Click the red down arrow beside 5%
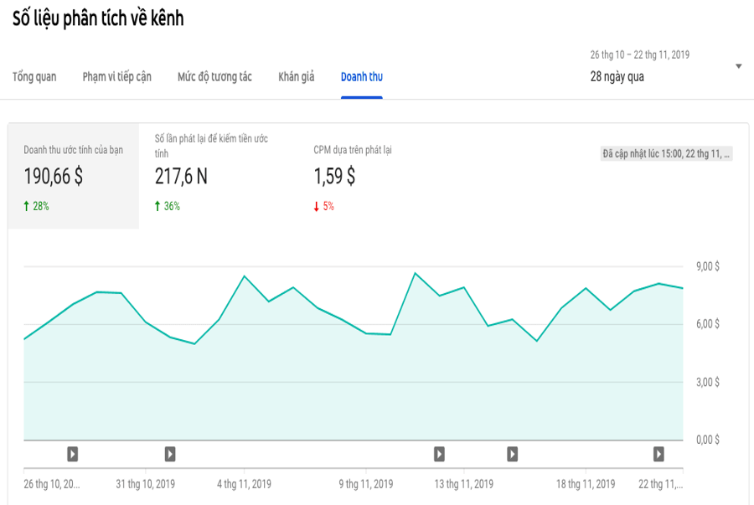The height and width of the screenshot is (505, 754). [317, 206]
